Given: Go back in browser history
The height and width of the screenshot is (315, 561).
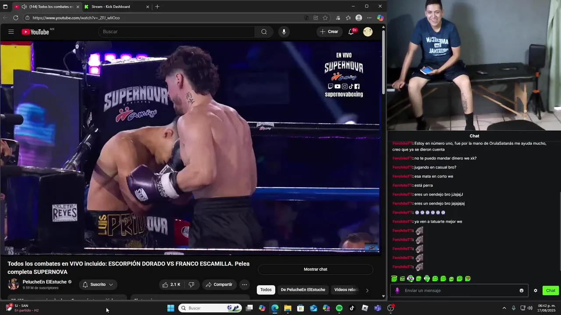Looking at the screenshot, I should click(x=5, y=18).
